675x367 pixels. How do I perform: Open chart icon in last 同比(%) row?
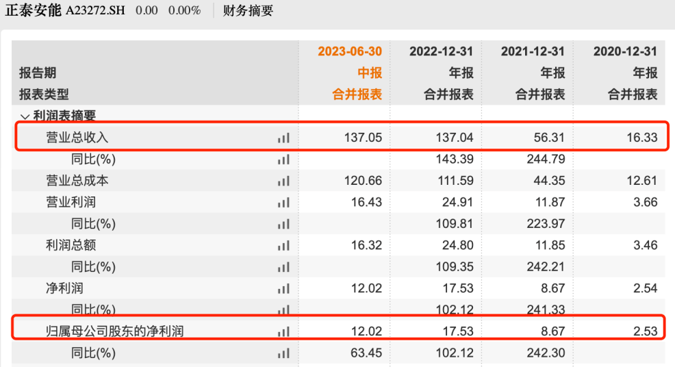click(x=283, y=353)
